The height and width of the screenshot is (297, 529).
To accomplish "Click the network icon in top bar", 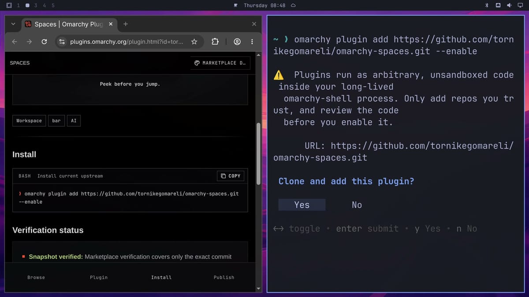I will [x=498, y=5].
